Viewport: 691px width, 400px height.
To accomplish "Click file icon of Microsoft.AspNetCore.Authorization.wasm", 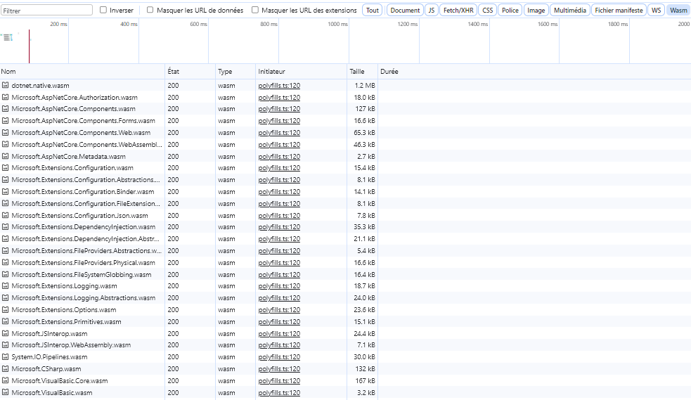I will [x=6, y=97].
